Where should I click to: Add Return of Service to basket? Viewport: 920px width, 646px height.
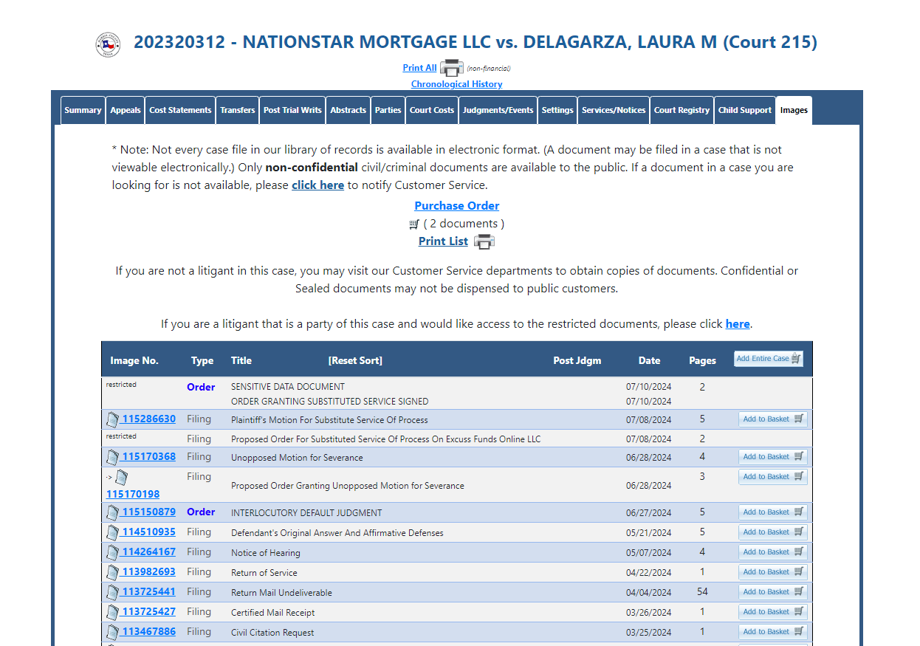pyautogui.click(x=773, y=572)
